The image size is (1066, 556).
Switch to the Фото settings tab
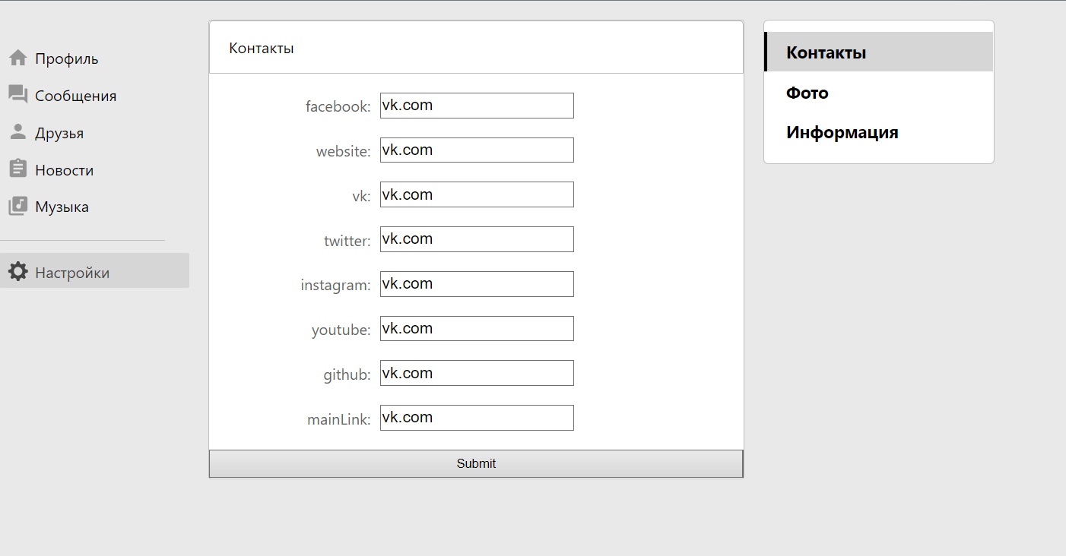(878, 93)
